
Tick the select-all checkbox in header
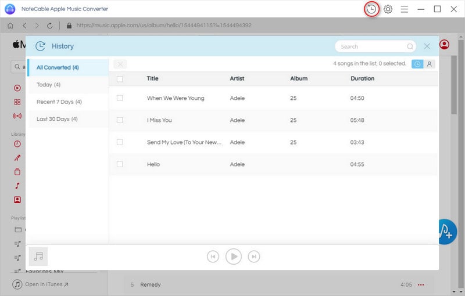[120, 79]
